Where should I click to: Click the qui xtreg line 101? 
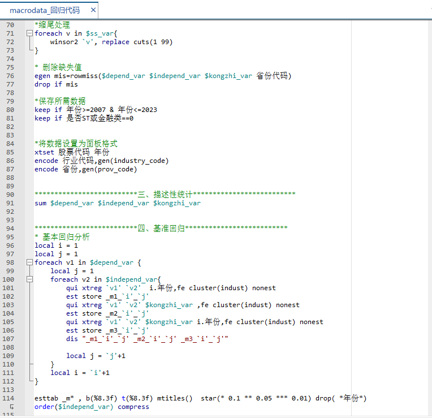point(171,288)
